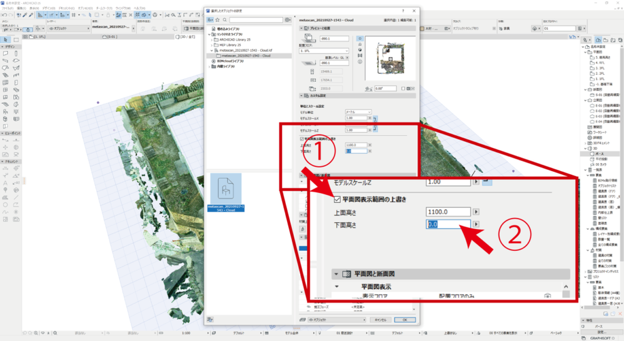
Task: Click the キャンセル button in the dialog
Action: pyautogui.click(x=381, y=320)
